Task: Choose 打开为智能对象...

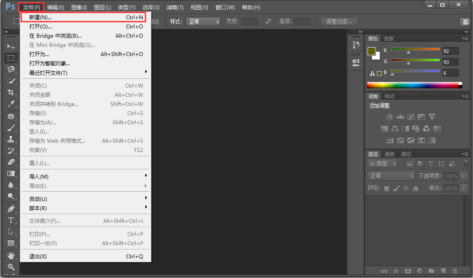Action: click(86, 63)
